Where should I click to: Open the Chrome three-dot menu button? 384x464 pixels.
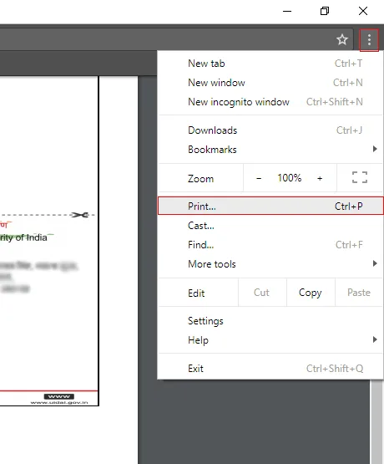click(369, 40)
